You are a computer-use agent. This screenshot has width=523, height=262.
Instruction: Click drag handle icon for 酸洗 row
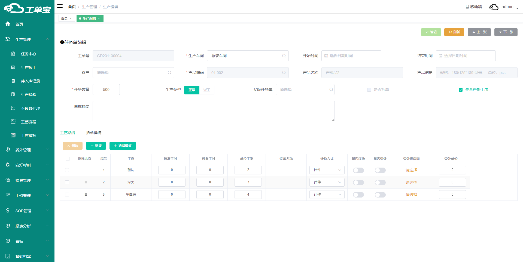click(86, 170)
